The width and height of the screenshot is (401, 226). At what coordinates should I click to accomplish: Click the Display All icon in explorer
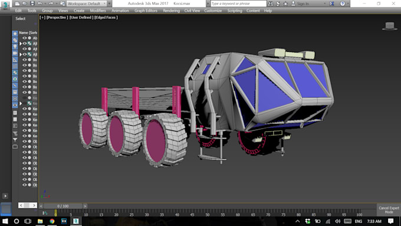[x=15, y=113]
